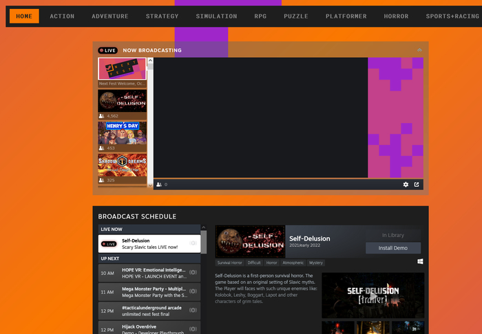Toggle reminder for Mega Monster Party broadcast
The image size is (482, 334).
click(x=193, y=291)
